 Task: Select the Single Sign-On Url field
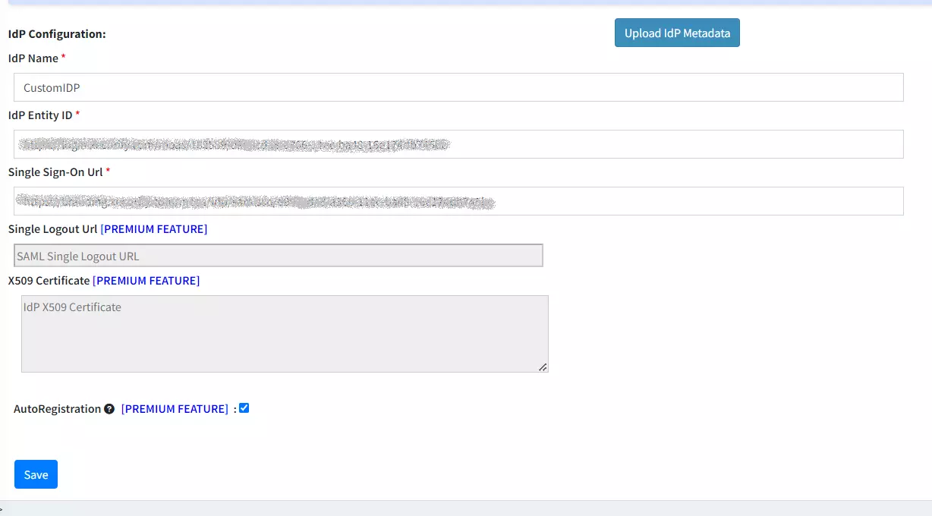(458, 201)
